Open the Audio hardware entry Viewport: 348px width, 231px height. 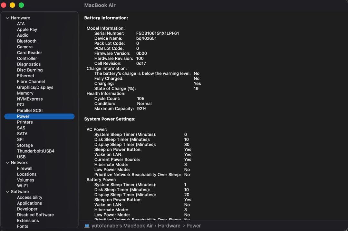(23, 35)
